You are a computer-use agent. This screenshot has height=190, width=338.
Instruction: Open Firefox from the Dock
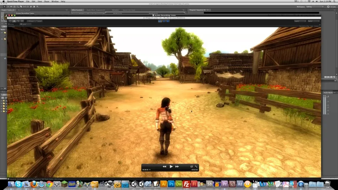(33, 184)
